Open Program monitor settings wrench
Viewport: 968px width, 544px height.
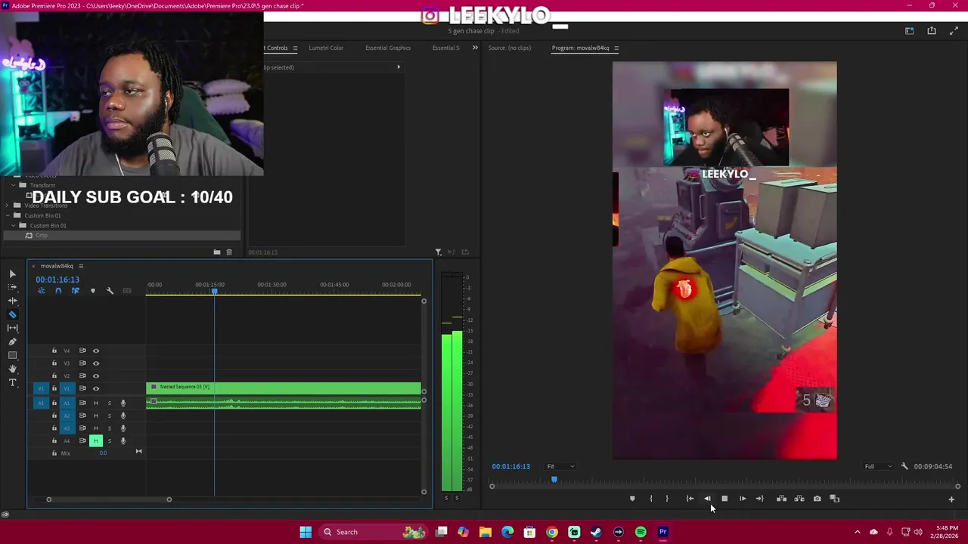[x=904, y=466]
